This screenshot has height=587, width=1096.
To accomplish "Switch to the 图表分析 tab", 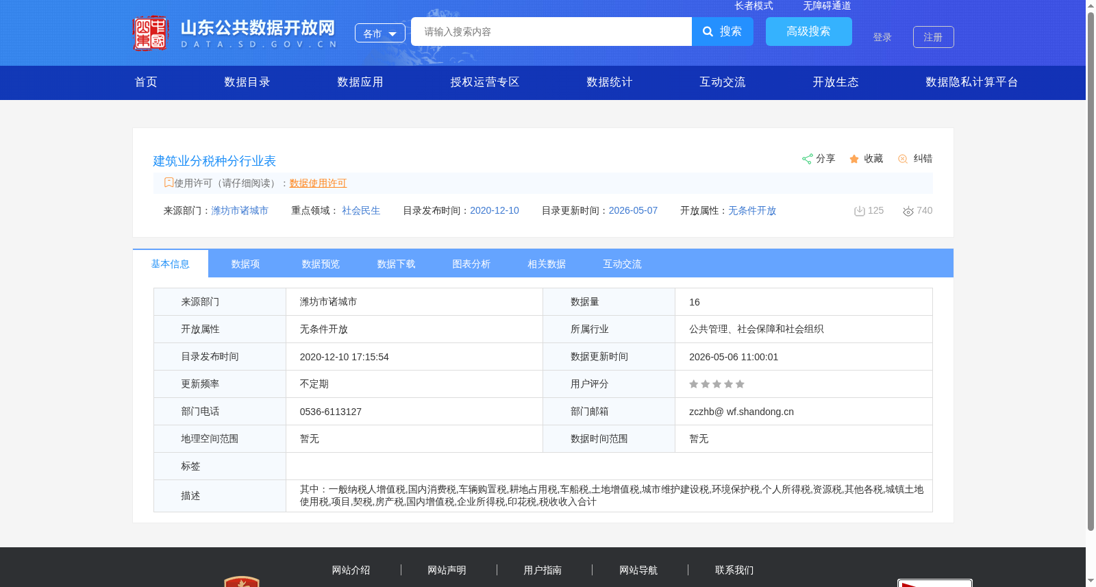I will [472, 264].
